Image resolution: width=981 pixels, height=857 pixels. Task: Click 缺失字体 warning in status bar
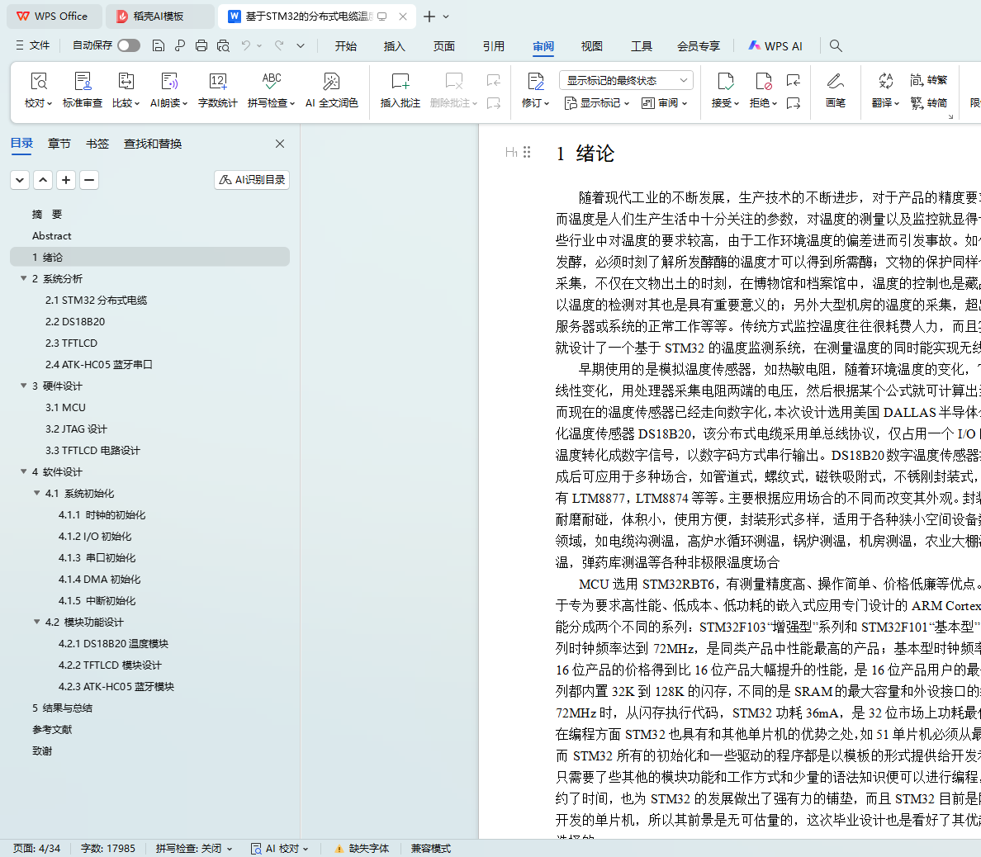(x=362, y=849)
